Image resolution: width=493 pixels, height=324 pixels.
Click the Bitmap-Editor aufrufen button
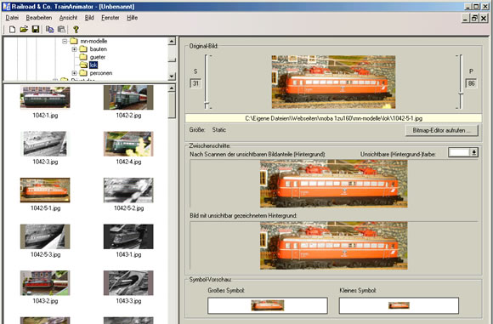(x=442, y=130)
